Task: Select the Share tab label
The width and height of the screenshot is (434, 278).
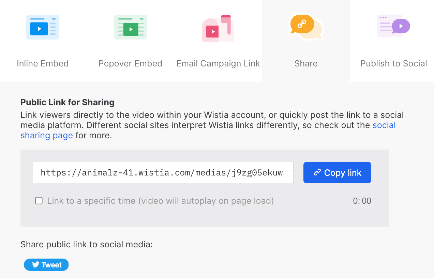Action: click(306, 64)
